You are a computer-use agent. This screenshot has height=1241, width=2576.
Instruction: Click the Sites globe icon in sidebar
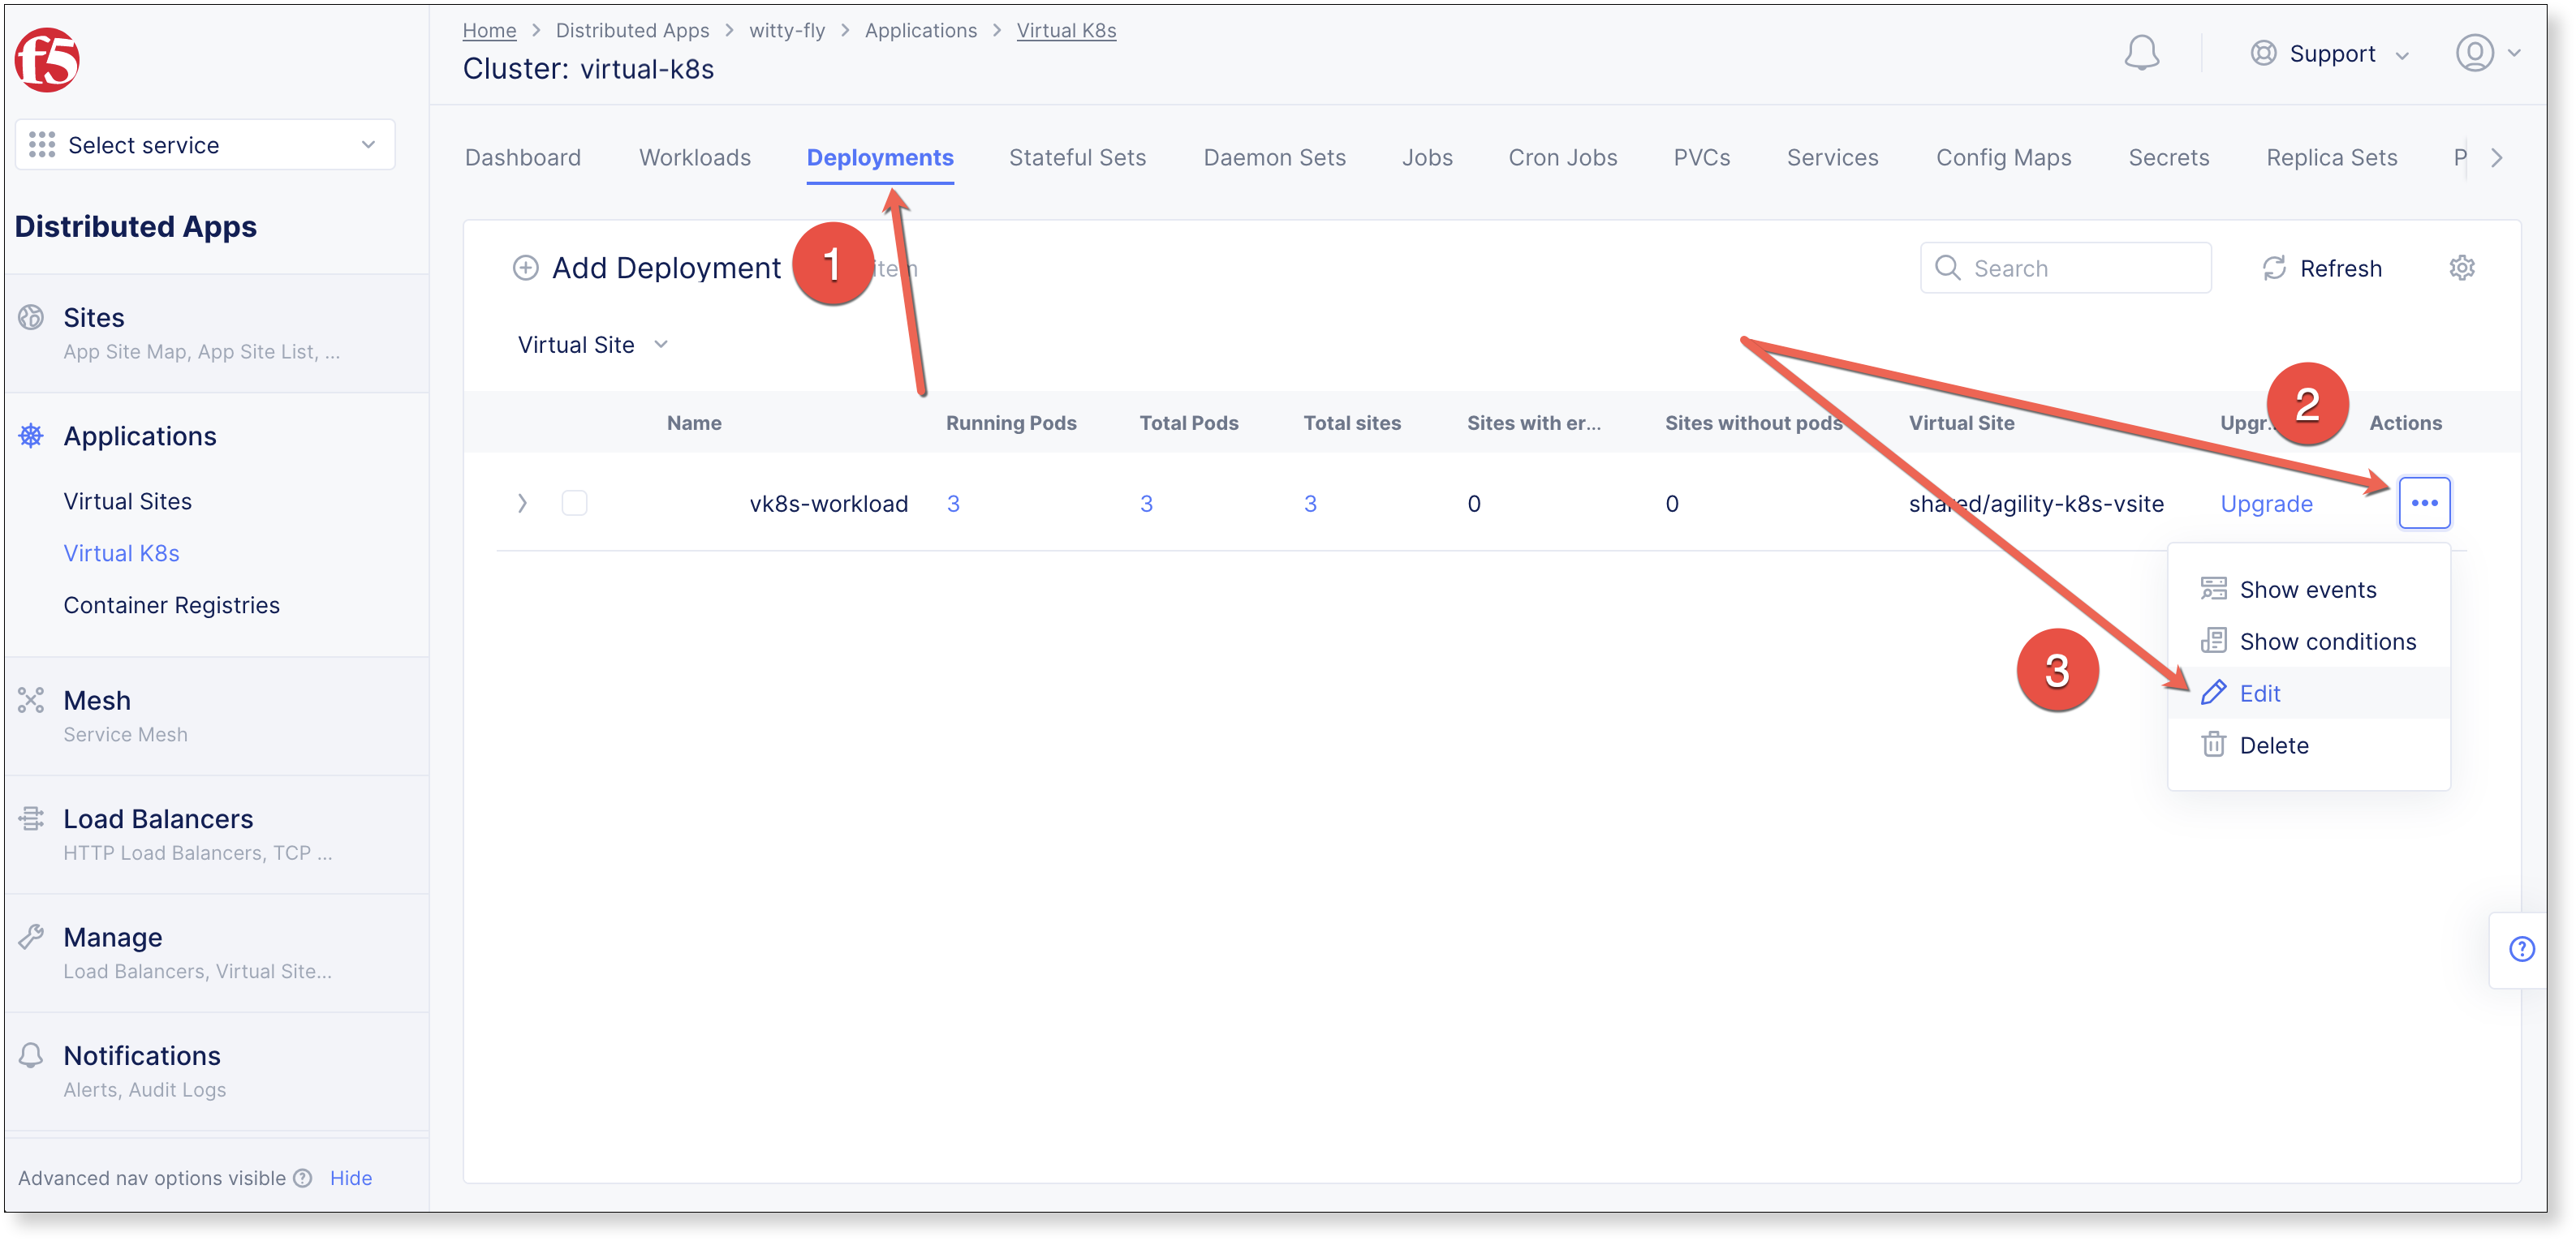click(31, 318)
